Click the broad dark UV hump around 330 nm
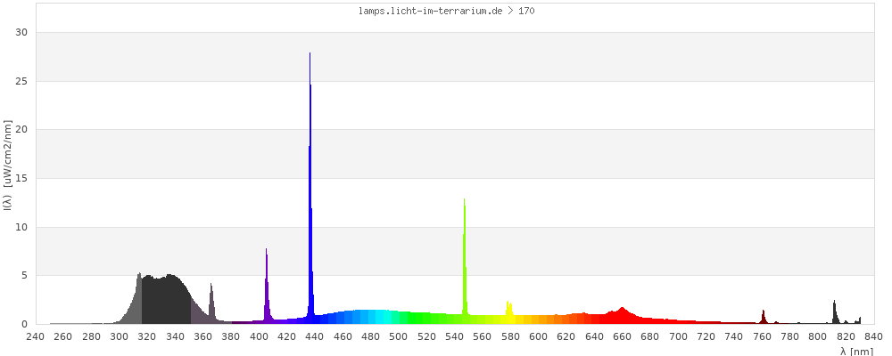Viewport: 892px width, 356px height. point(166,299)
